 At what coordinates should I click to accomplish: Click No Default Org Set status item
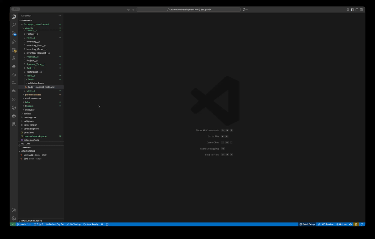tap(55, 224)
